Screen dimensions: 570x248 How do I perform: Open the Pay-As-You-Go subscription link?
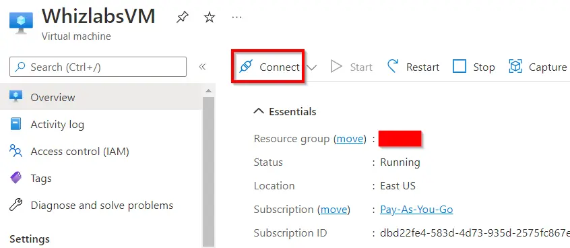[x=416, y=210]
